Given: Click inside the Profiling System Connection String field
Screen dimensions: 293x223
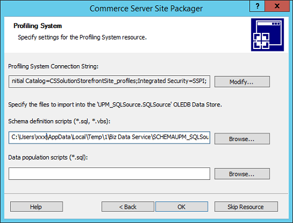Looking at the screenshot, I should point(109,81).
